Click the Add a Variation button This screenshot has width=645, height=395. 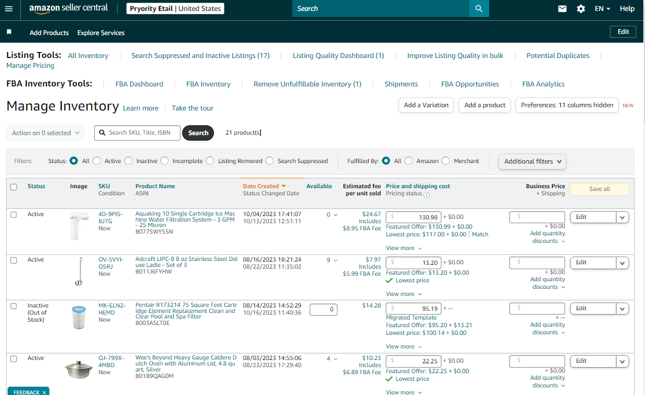426,105
